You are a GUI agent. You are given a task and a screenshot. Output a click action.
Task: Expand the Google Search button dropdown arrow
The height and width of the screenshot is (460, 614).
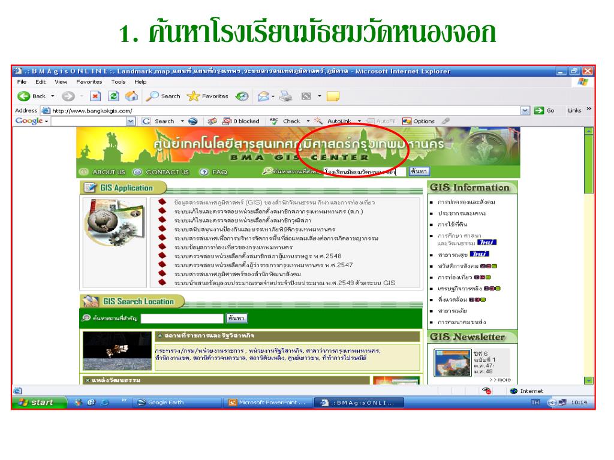click(x=182, y=121)
